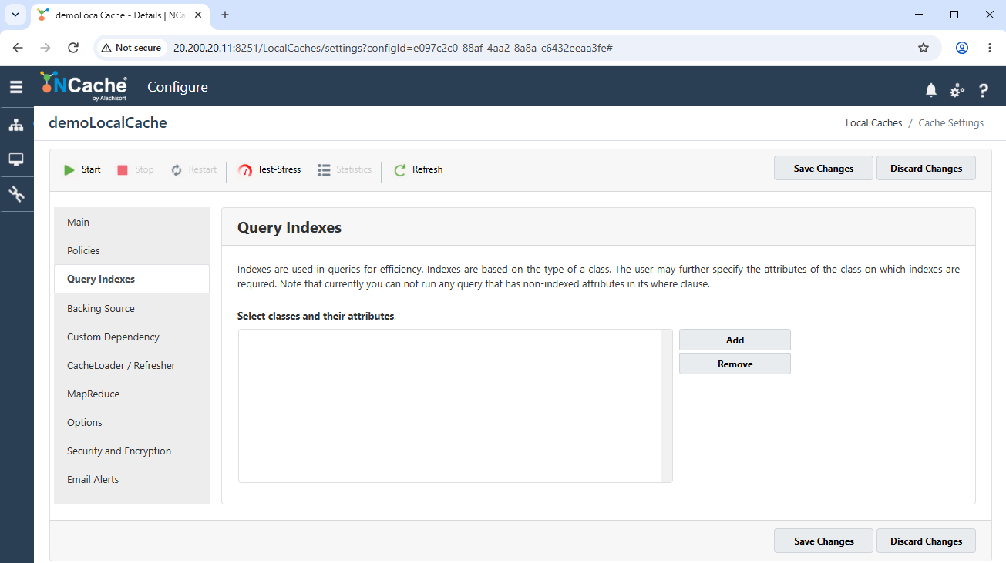Go back in browser history
Image resolution: width=1006 pixels, height=563 pixels.
click(18, 48)
